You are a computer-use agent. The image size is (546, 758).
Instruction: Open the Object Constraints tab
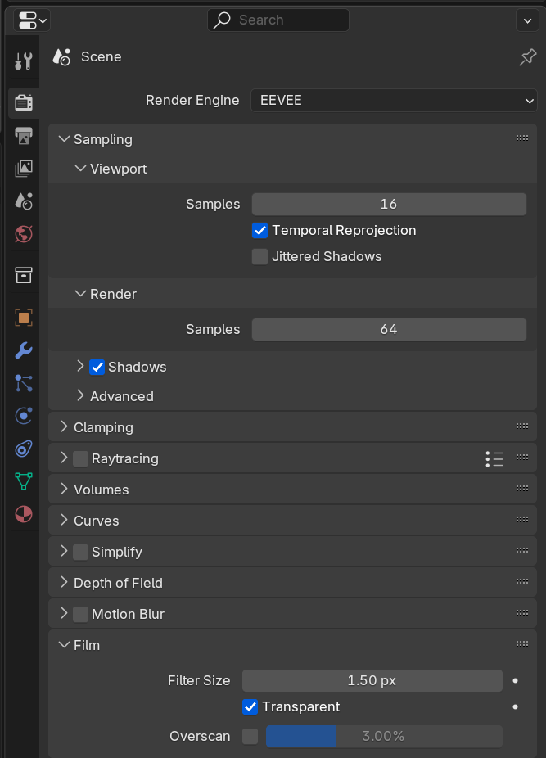pyautogui.click(x=23, y=449)
